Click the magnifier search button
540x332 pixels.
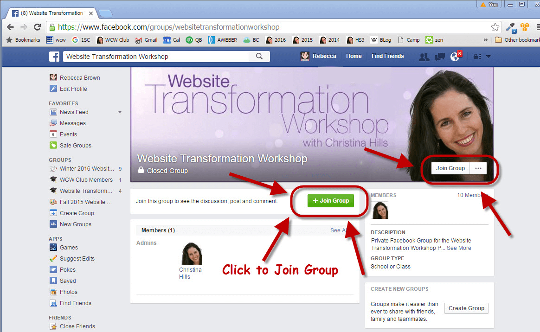pos(259,57)
